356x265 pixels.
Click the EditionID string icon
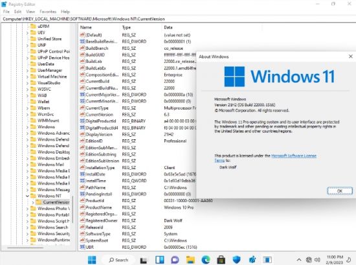82,141
